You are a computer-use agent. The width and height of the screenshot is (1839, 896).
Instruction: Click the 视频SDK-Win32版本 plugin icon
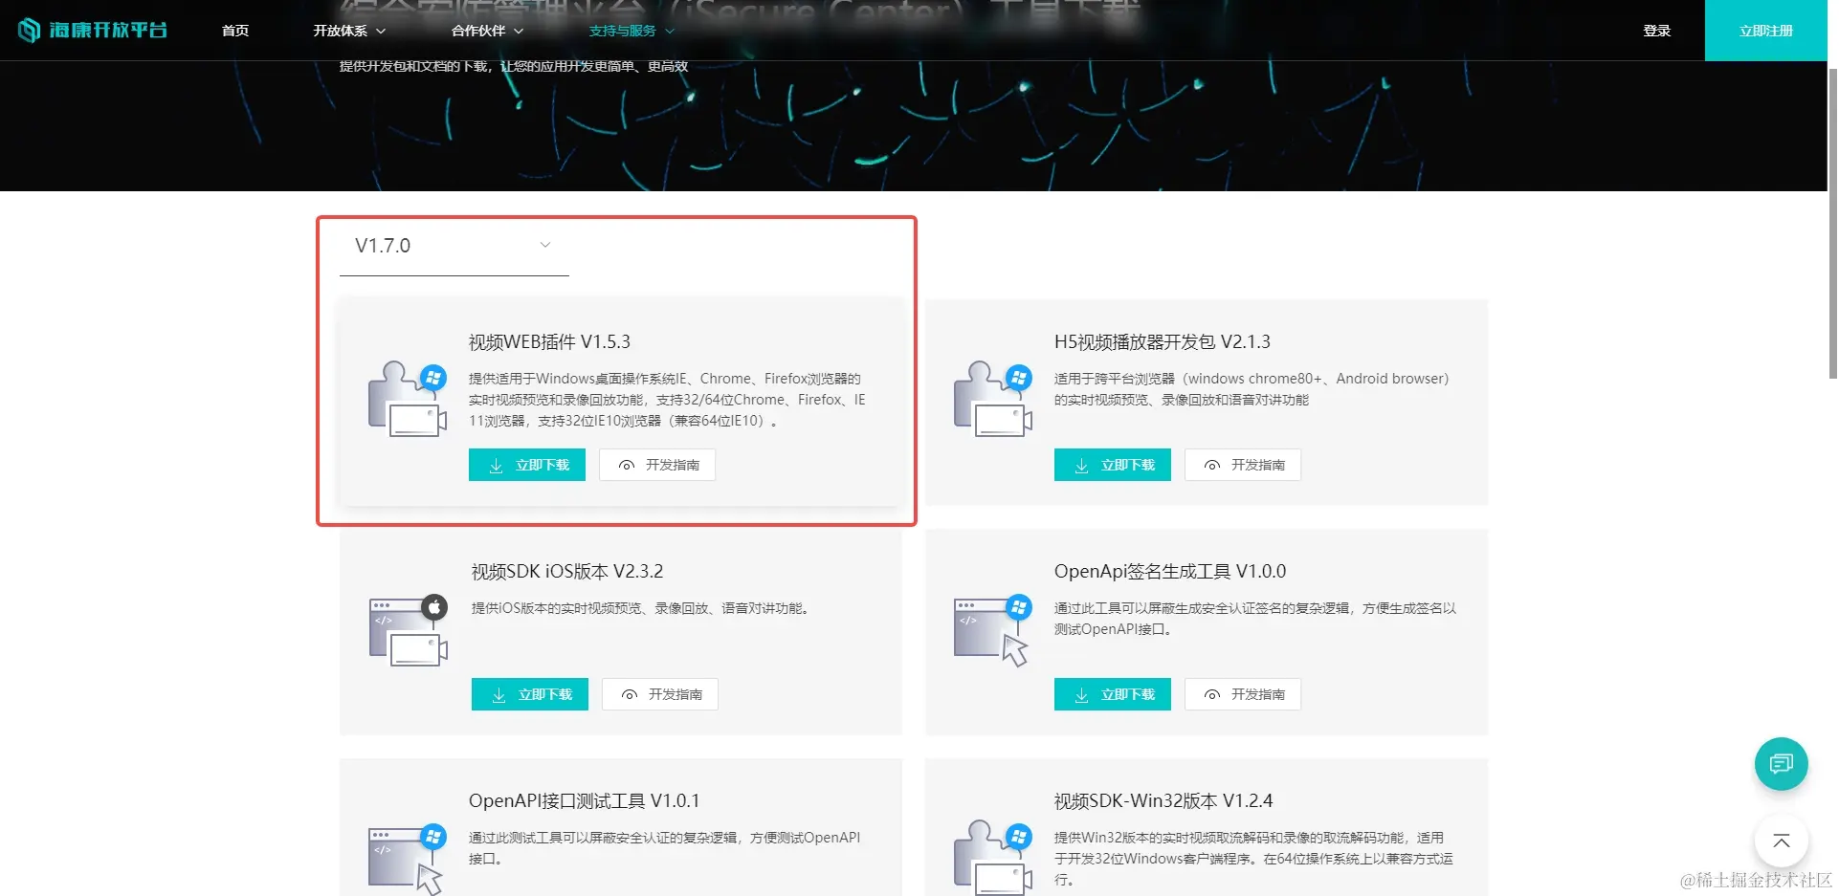pyautogui.click(x=993, y=858)
